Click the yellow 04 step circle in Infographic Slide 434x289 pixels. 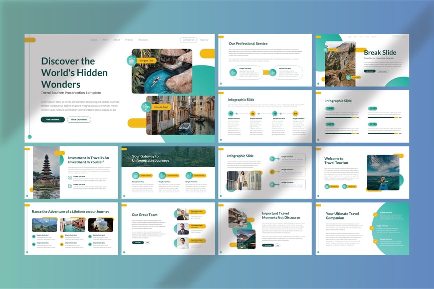296,114
